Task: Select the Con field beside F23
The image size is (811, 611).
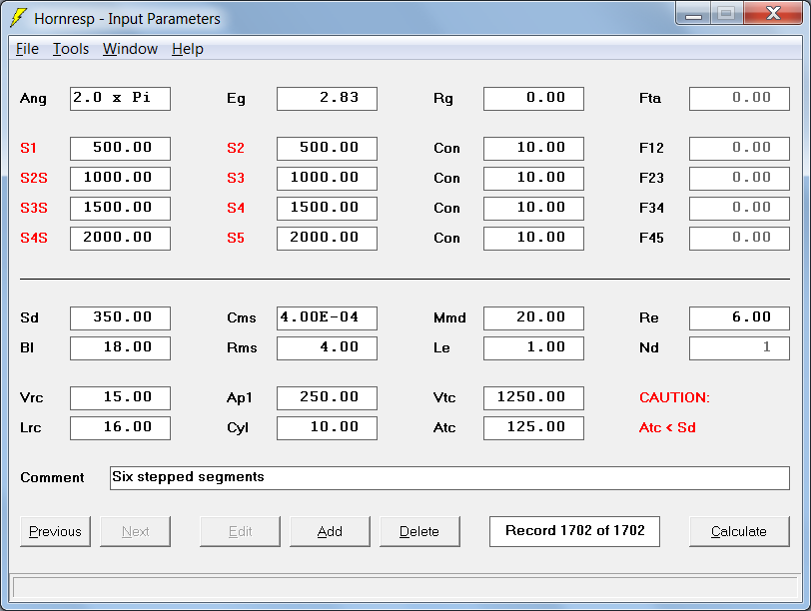Action: [533, 179]
